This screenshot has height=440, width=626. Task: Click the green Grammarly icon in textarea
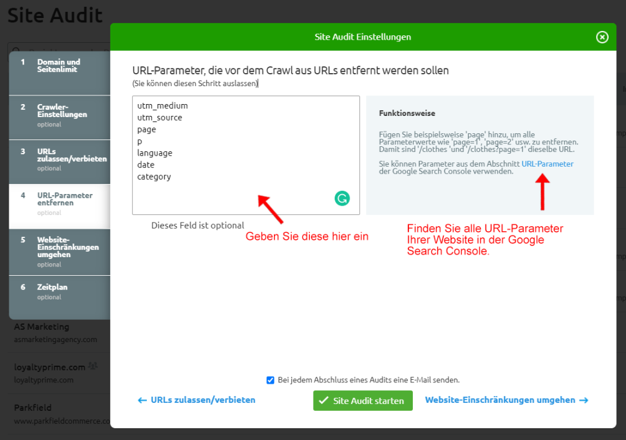click(x=342, y=198)
